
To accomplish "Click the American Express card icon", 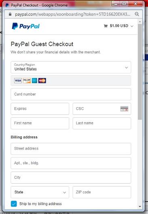I will click(x=34, y=81).
